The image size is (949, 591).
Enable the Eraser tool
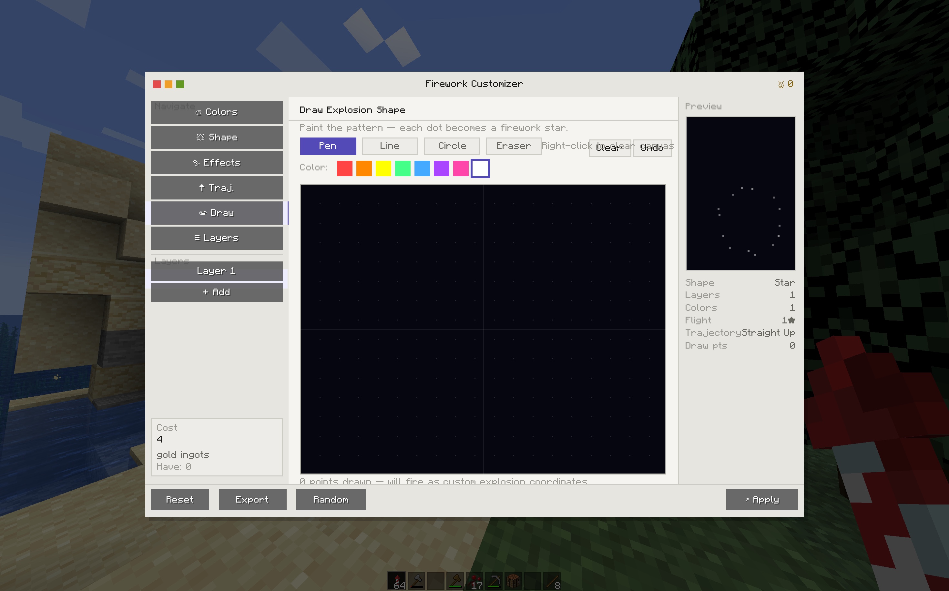[514, 146]
